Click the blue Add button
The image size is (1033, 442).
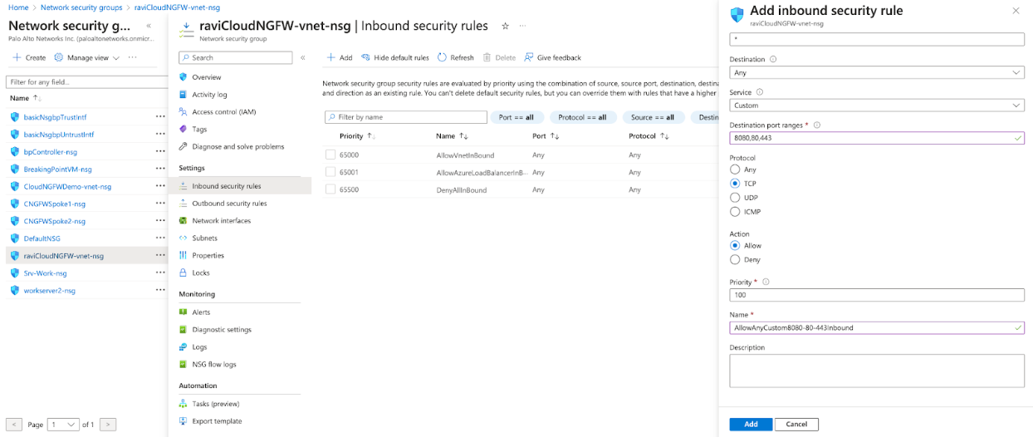click(x=751, y=425)
